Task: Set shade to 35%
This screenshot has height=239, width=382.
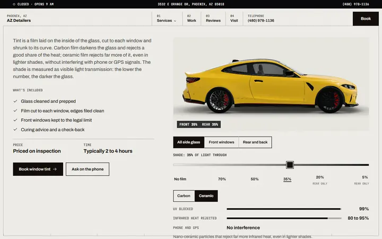Action: [x=287, y=180]
